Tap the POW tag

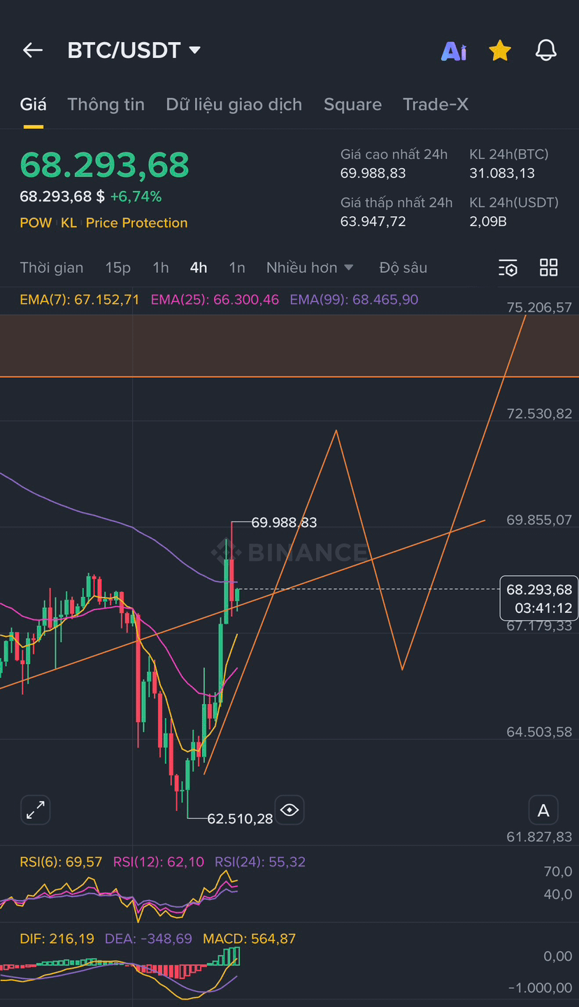tap(36, 223)
